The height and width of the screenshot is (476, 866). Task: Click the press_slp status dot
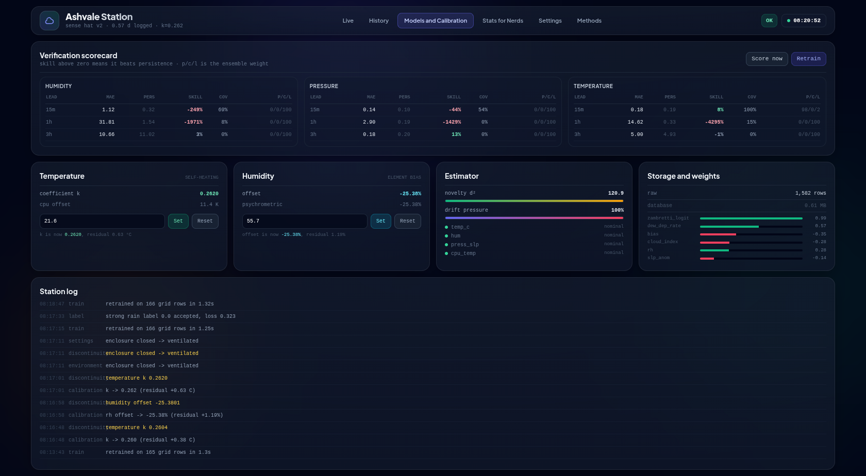click(446, 245)
